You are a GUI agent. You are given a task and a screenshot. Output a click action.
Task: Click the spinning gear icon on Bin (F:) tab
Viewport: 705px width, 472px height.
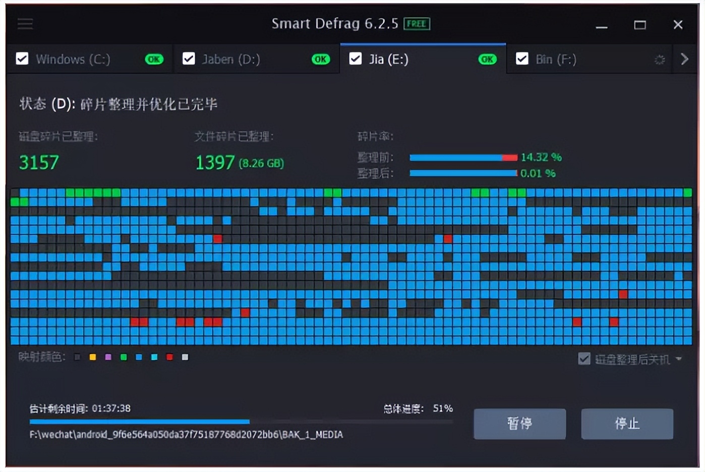point(660,60)
